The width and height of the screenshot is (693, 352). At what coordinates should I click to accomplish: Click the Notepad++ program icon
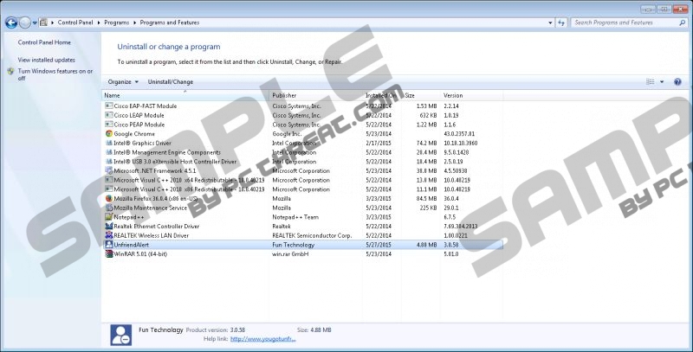[x=108, y=217]
